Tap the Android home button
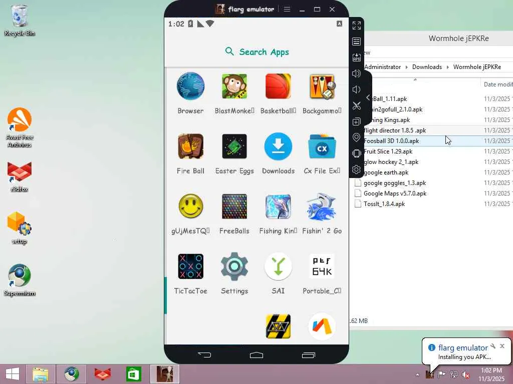The image size is (513, 384). pyautogui.click(x=256, y=355)
